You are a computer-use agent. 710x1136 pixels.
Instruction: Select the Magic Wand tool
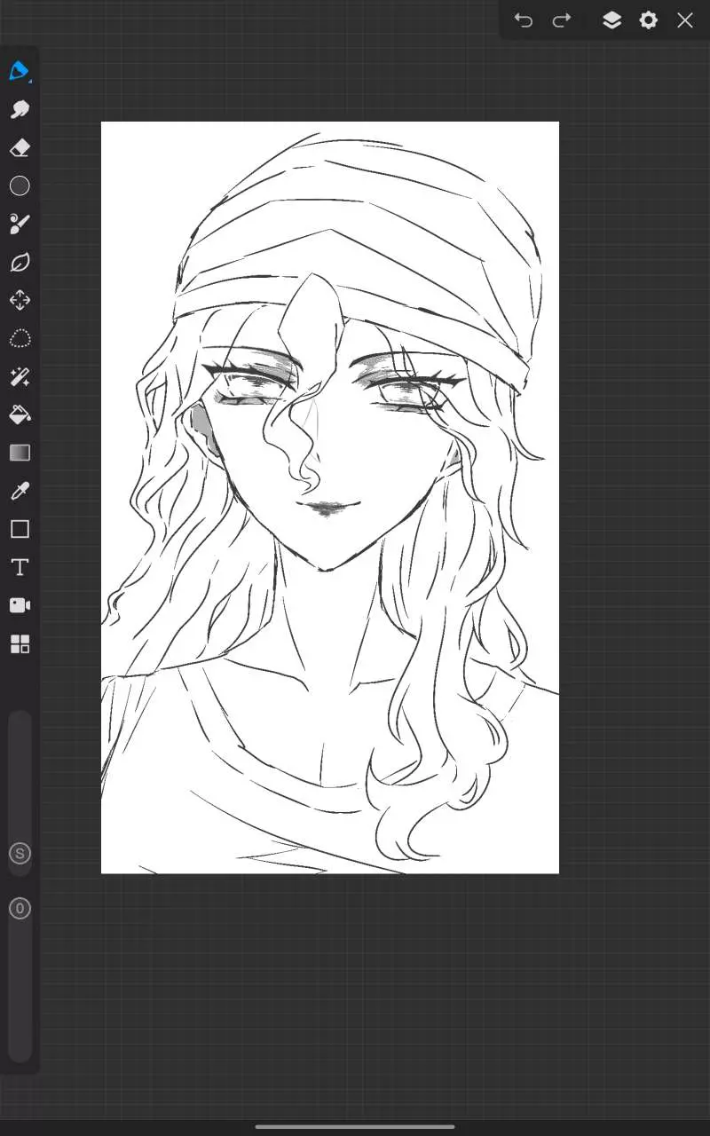pyautogui.click(x=20, y=376)
